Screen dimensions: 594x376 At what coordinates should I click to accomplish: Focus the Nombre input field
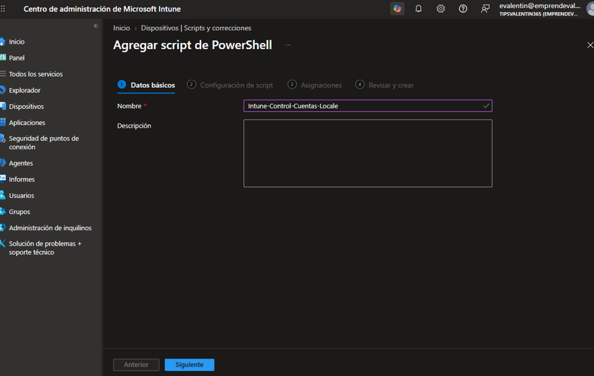point(368,106)
